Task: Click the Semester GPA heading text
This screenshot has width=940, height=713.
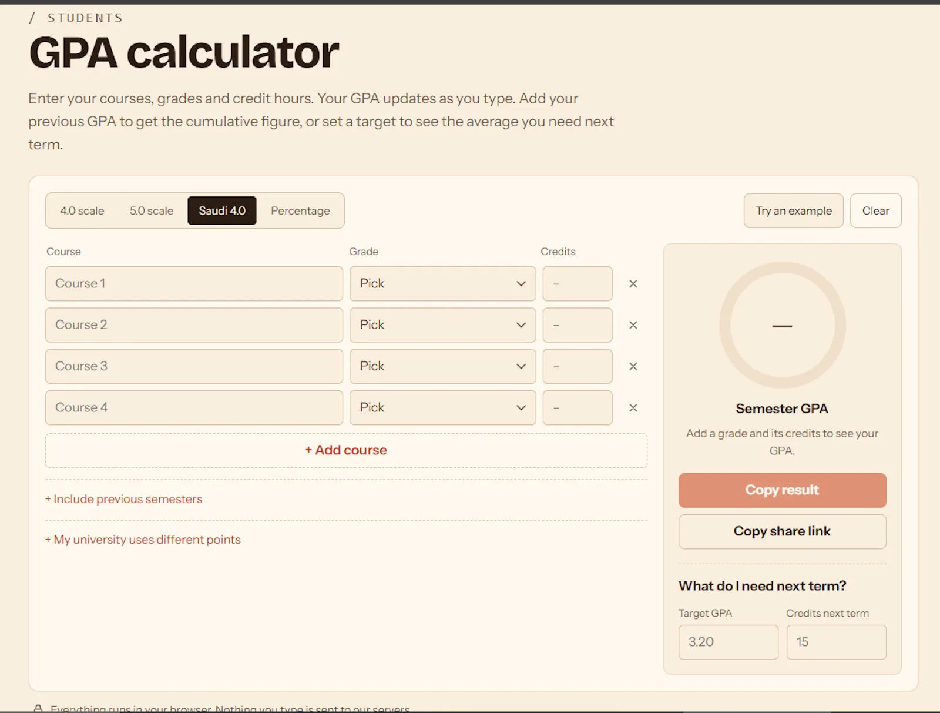Action: tap(782, 409)
